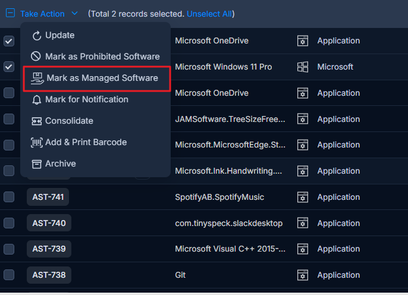
Task: Click application icon in unchecked Microsoft OneDrive row
Action: [x=303, y=93]
